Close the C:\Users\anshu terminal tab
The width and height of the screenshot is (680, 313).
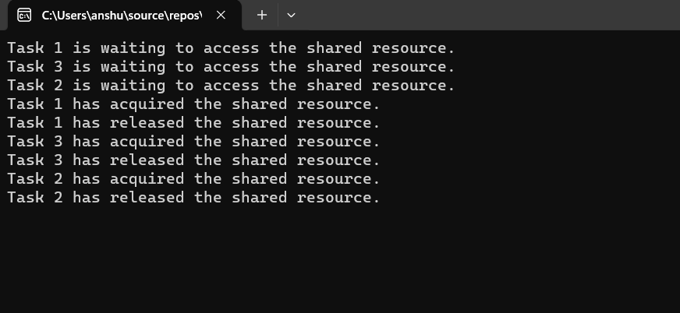coord(221,15)
